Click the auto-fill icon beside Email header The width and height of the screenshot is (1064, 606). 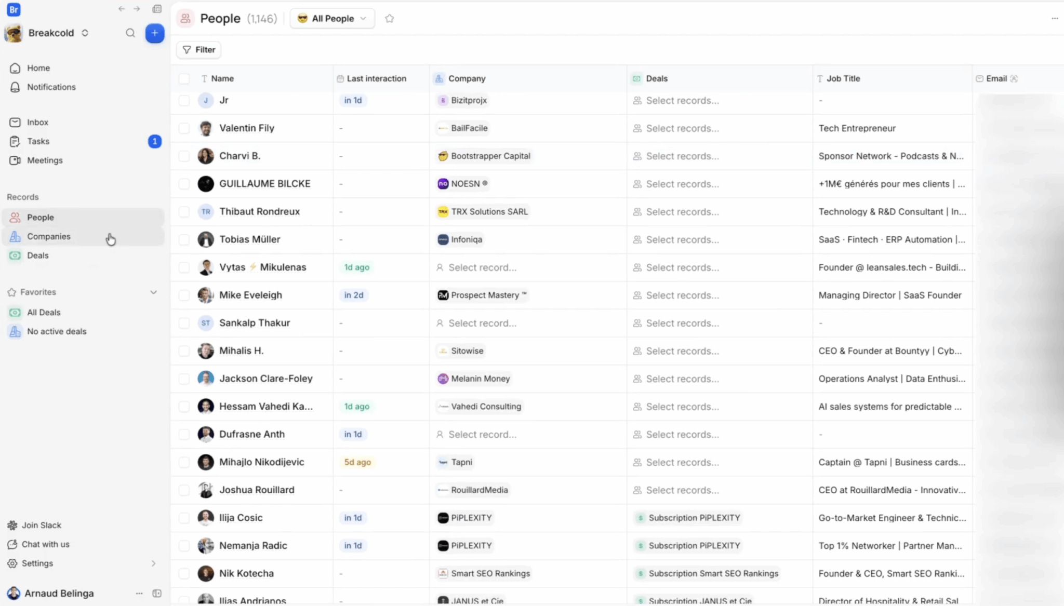[1014, 79]
